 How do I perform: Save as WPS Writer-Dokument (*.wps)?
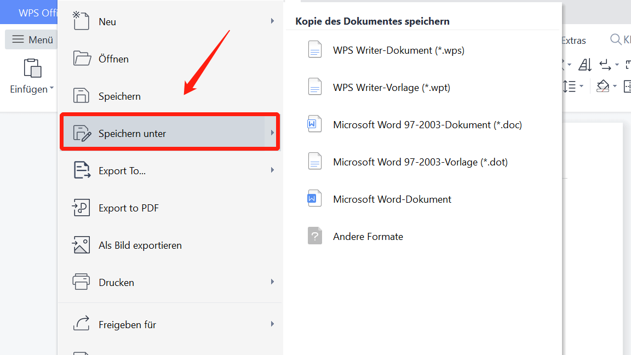[x=398, y=50]
